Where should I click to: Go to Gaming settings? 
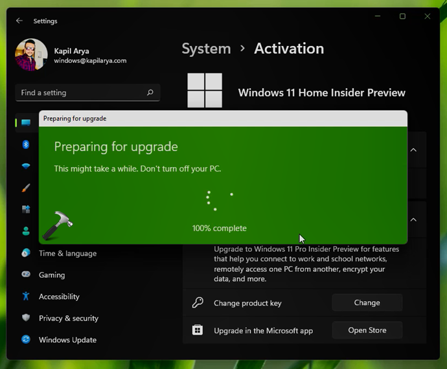coord(52,274)
